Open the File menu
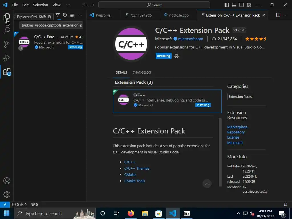Image resolution: width=292 pixels, height=219 pixels. (x=15, y=5)
